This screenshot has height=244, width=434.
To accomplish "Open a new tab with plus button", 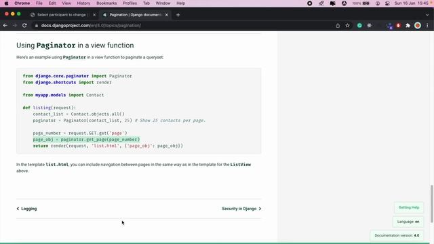I will pyautogui.click(x=178, y=15).
